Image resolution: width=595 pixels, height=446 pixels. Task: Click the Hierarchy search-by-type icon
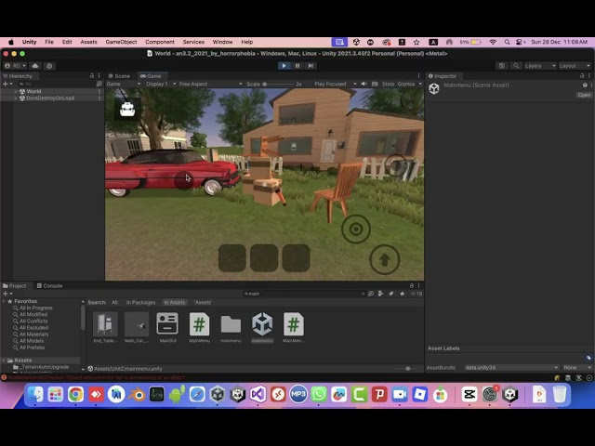99,84
